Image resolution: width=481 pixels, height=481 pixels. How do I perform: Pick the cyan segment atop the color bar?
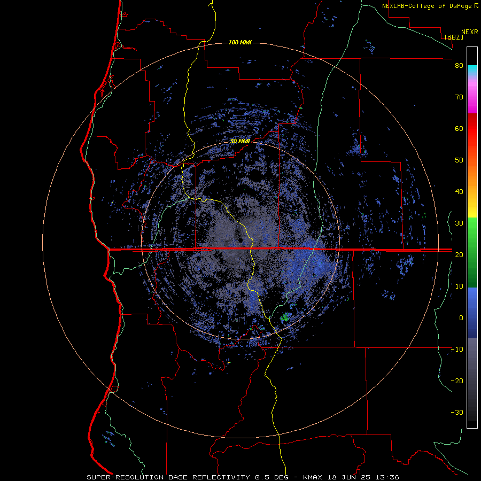(472, 70)
